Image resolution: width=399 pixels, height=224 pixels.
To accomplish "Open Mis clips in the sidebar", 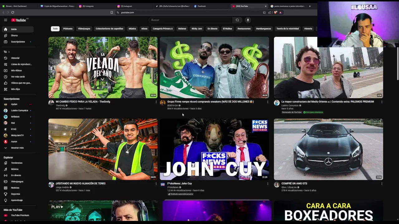I will tap(17, 89).
